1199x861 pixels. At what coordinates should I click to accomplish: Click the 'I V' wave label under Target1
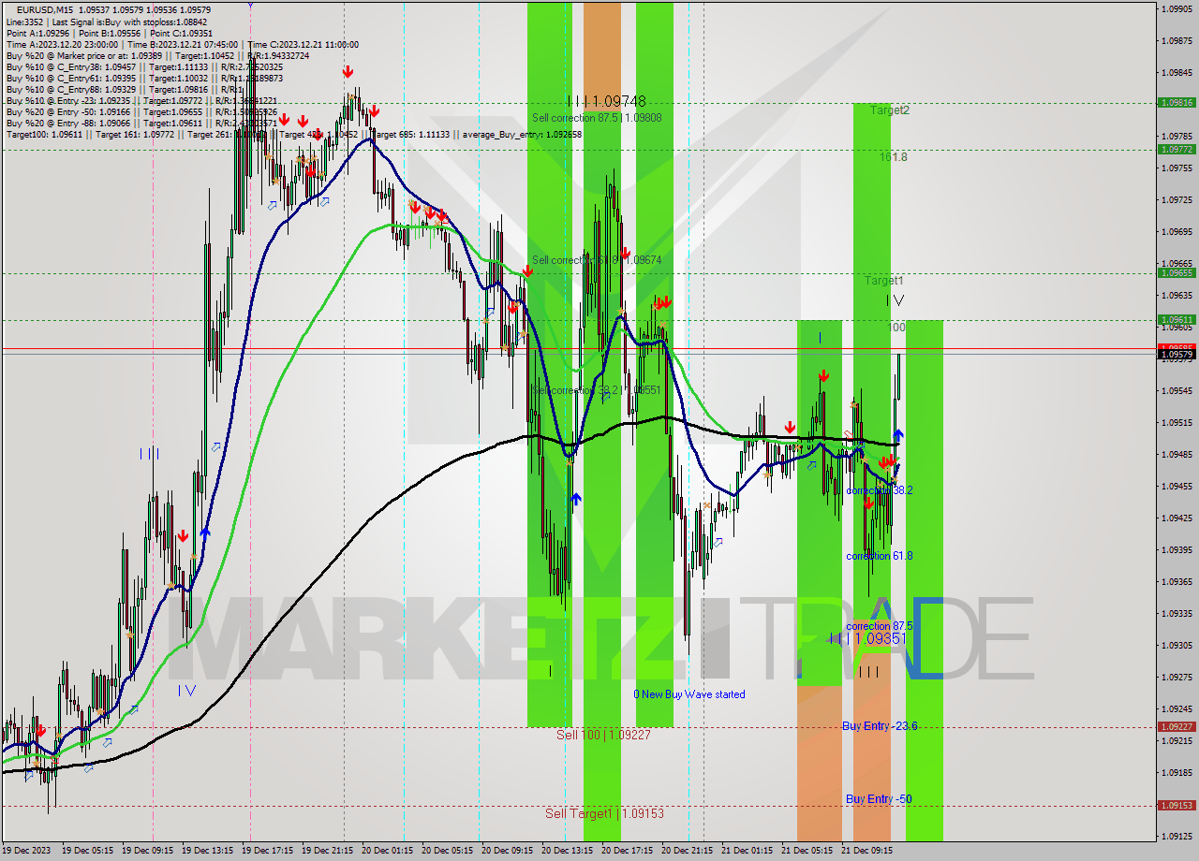(896, 300)
